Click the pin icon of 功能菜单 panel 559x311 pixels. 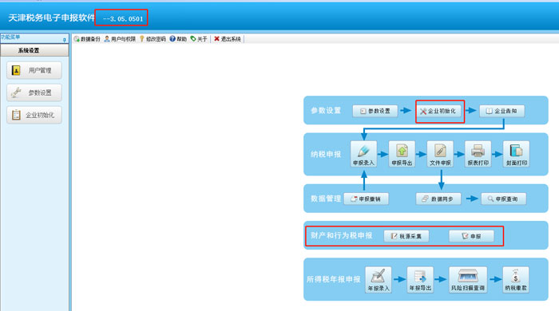pos(65,40)
